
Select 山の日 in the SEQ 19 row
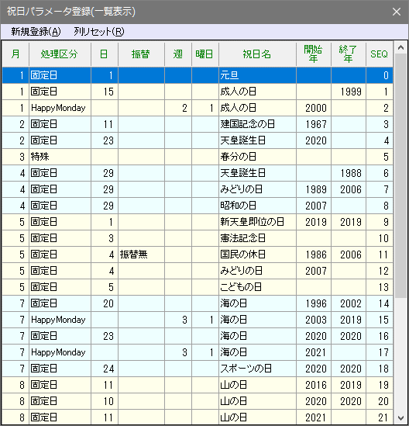click(x=257, y=385)
